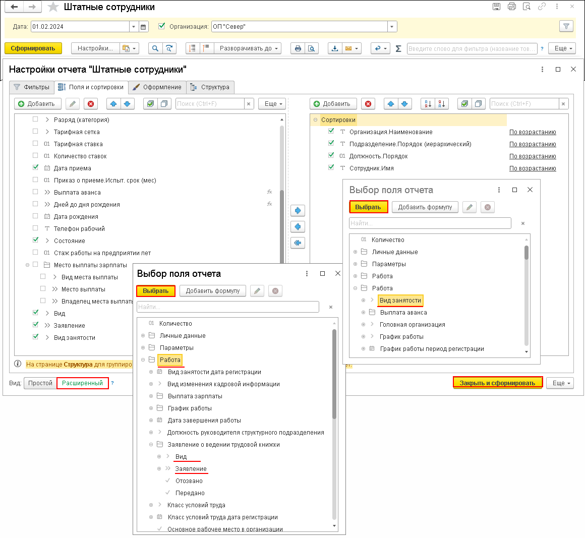
Task: Open the Разворачивать до dropdown
Action: pos(247,48)
